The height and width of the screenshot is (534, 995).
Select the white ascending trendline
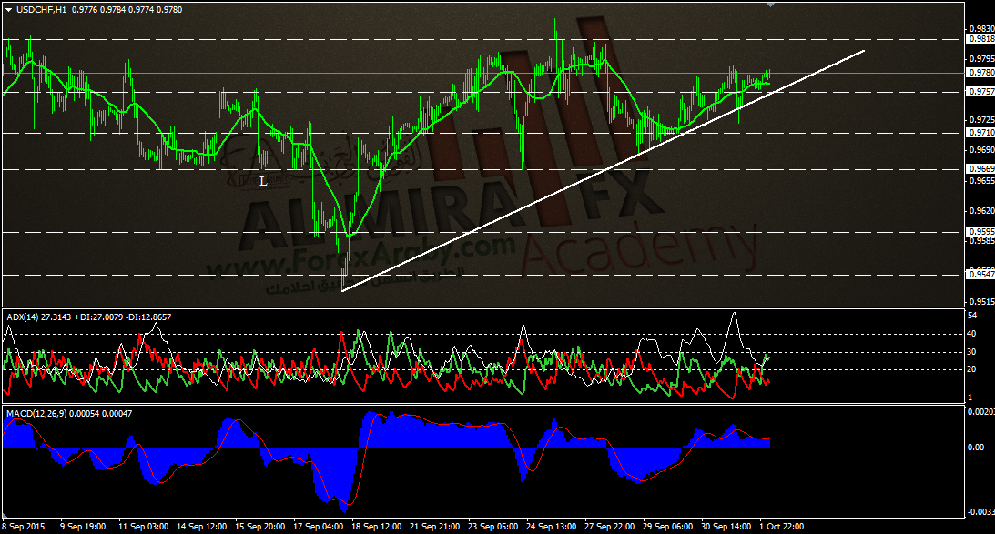click(603, 171)
